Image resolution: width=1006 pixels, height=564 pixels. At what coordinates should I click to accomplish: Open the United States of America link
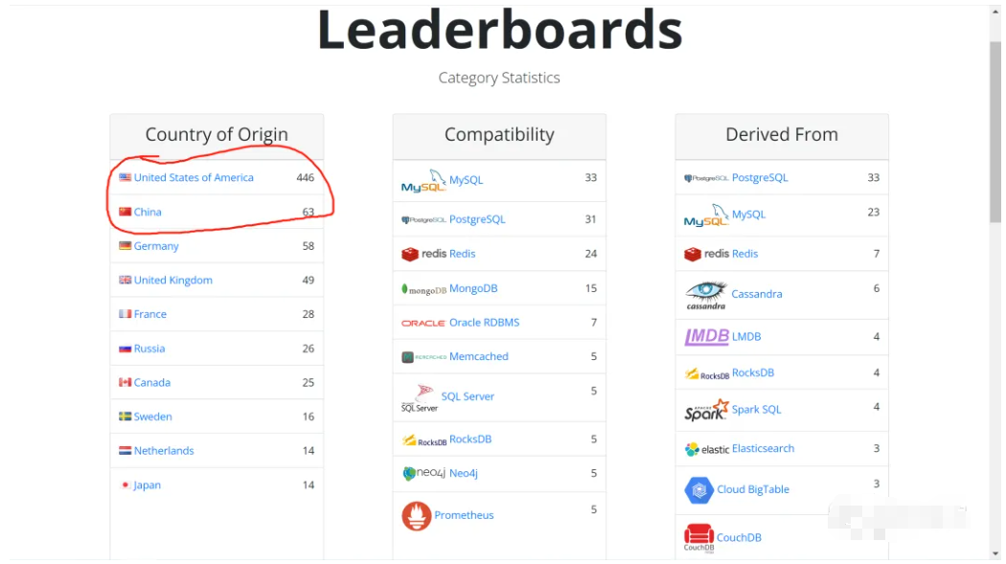click(194, 177)
